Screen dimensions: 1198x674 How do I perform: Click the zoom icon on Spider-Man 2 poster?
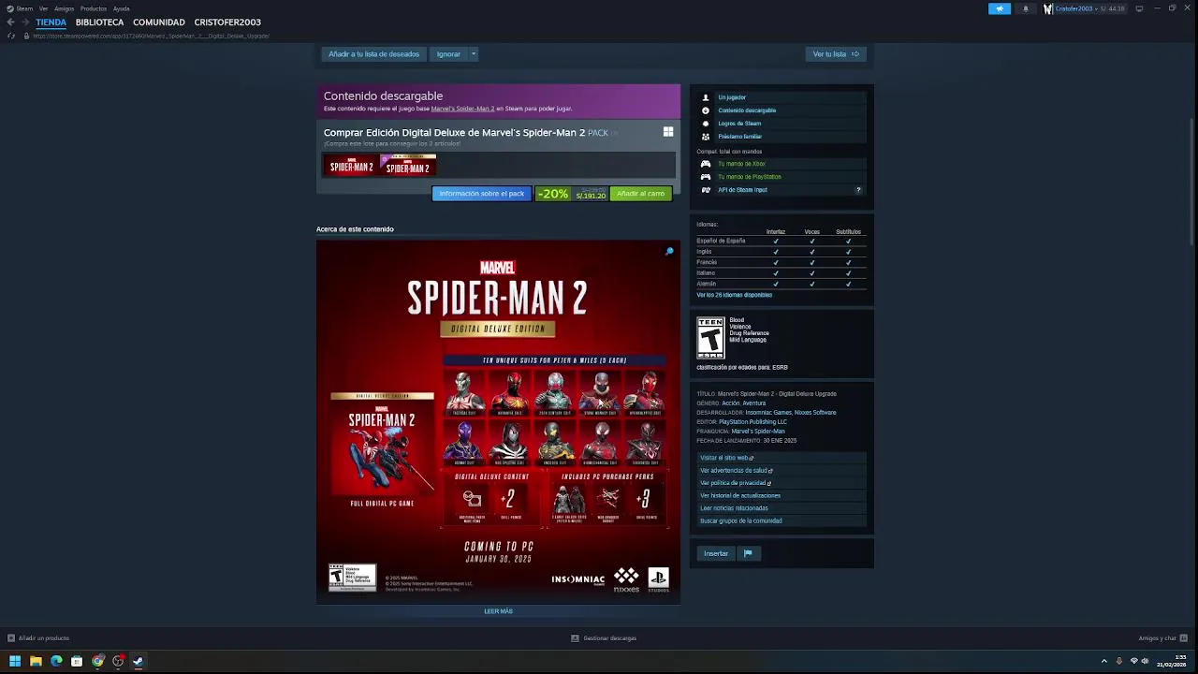pyautogui.click(x=669, y=251)
